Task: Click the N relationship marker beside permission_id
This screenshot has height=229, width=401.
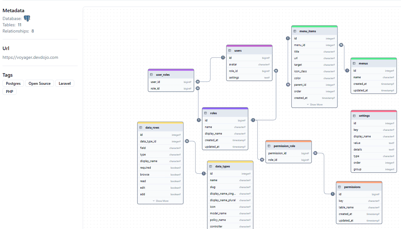Action: (x=315, y=153)
